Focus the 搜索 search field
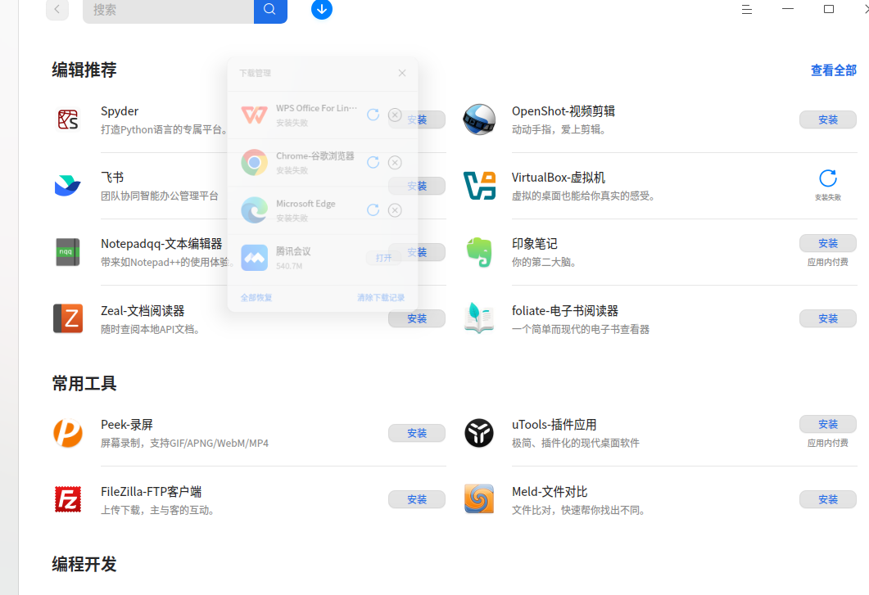The height and width of the screenshot is (595, 869). [x=169, y=10]
